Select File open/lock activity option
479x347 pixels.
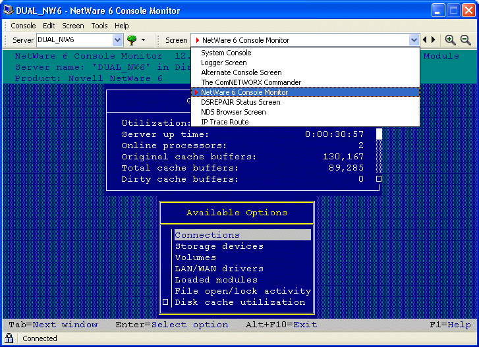click(242, 291)
